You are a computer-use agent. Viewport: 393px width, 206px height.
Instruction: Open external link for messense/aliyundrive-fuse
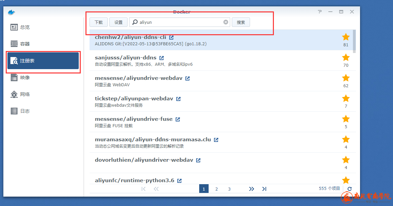178,119
